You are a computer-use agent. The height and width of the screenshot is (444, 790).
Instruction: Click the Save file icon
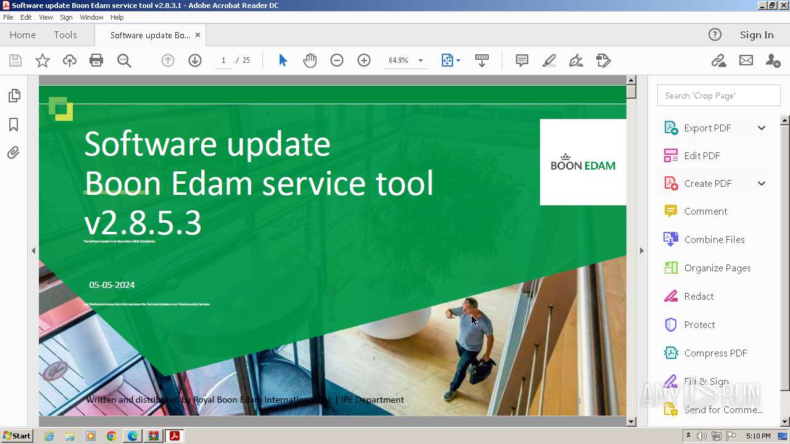[15, 60]
